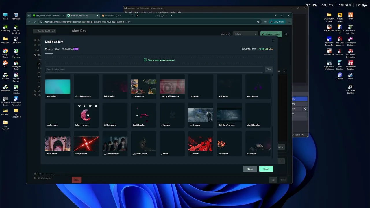Click the upload icon in the drag & drop area
This screenshot has height=208, width=370.
click(x=145, y=60)
